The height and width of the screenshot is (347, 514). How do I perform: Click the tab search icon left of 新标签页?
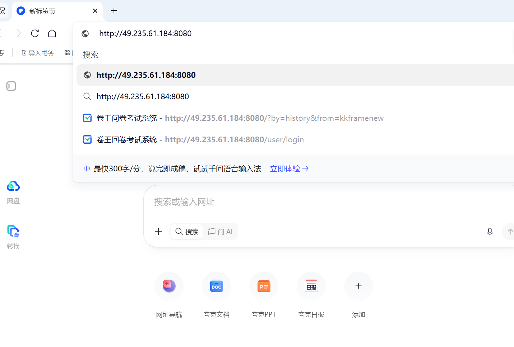pos(2,11)
